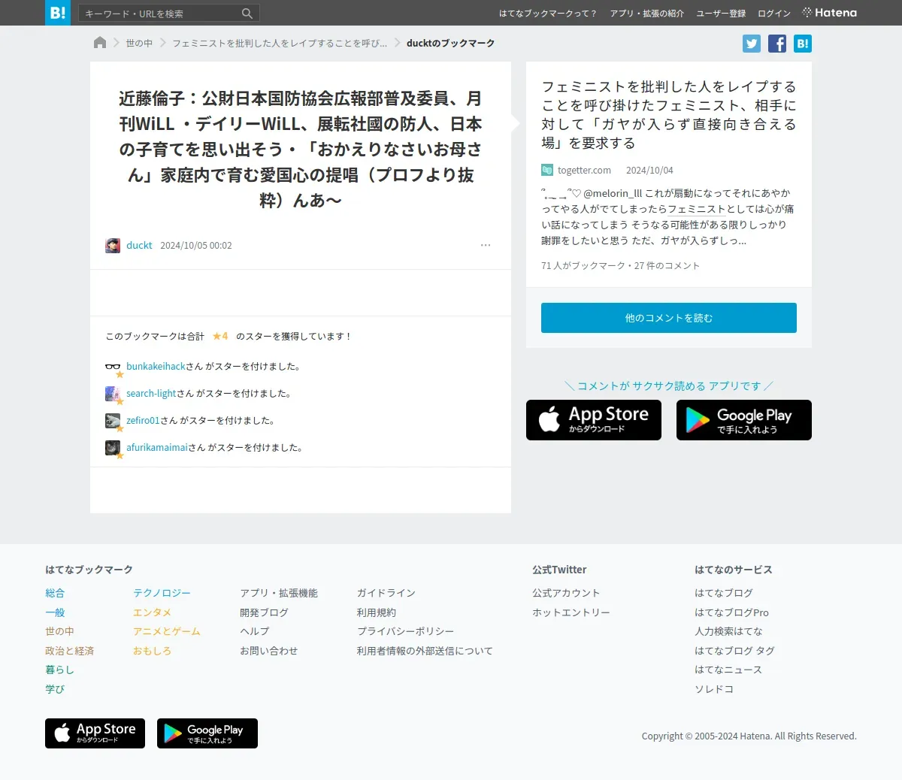The width and height of the screenshot is (902, 780).
Task: Click the star count ★4
Action: coord(220,337)
